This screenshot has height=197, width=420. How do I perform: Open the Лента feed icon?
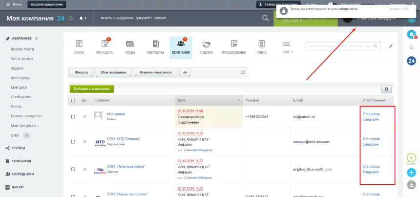click(x=79, y=44)
